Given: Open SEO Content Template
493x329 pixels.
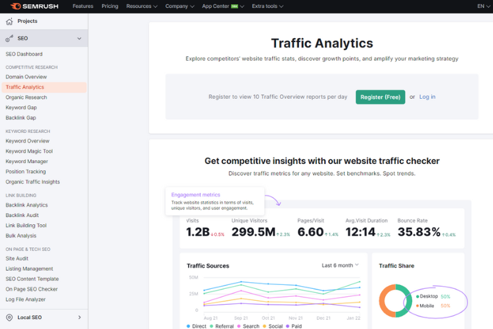Looking at the screenshot, I should [32, 279].
